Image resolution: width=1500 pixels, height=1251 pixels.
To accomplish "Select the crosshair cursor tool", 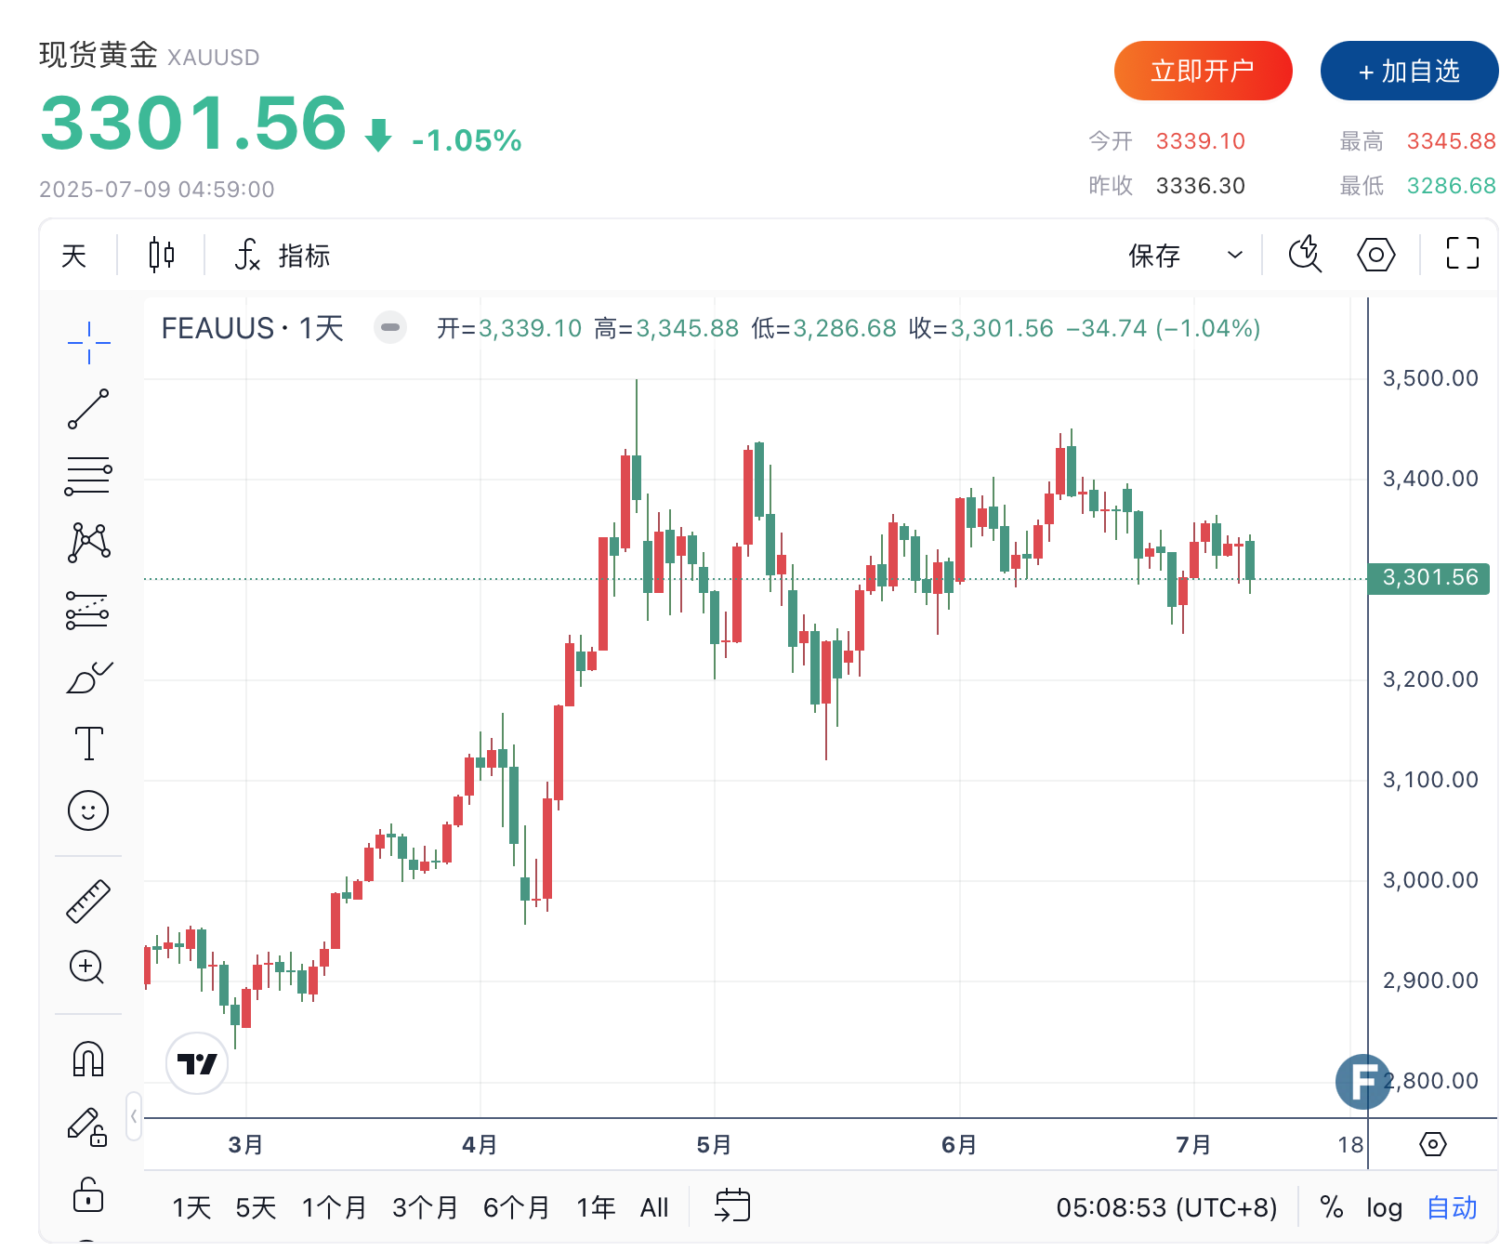I will 88,341.
